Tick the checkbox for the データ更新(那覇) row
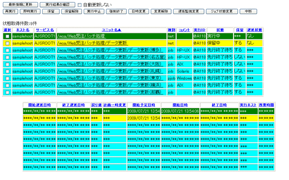This screenshot has height=180, width=289. pyautogui.click(x=7, y=92)
